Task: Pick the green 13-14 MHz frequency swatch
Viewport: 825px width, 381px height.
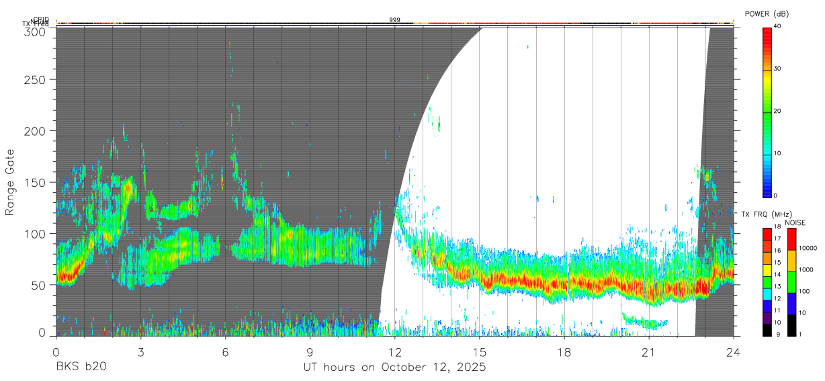Action: [767, 282]
